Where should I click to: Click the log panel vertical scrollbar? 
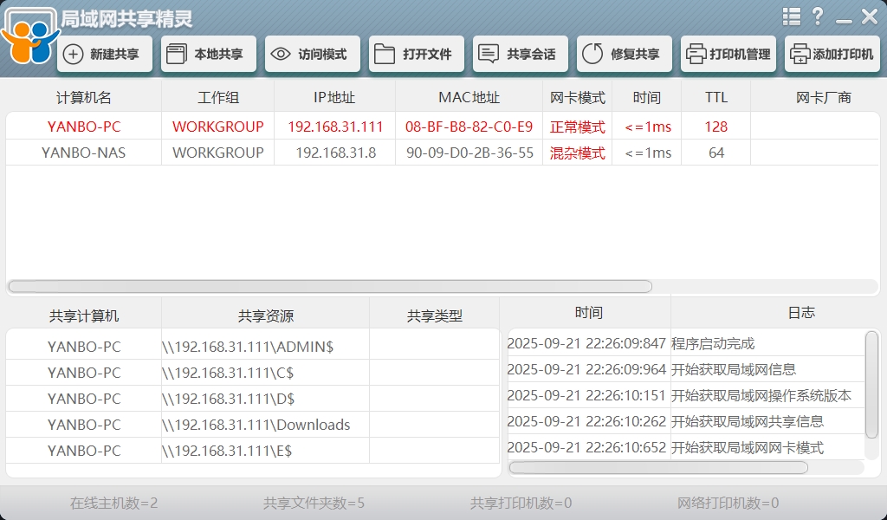pyautogui.click(x=871, y=383)
